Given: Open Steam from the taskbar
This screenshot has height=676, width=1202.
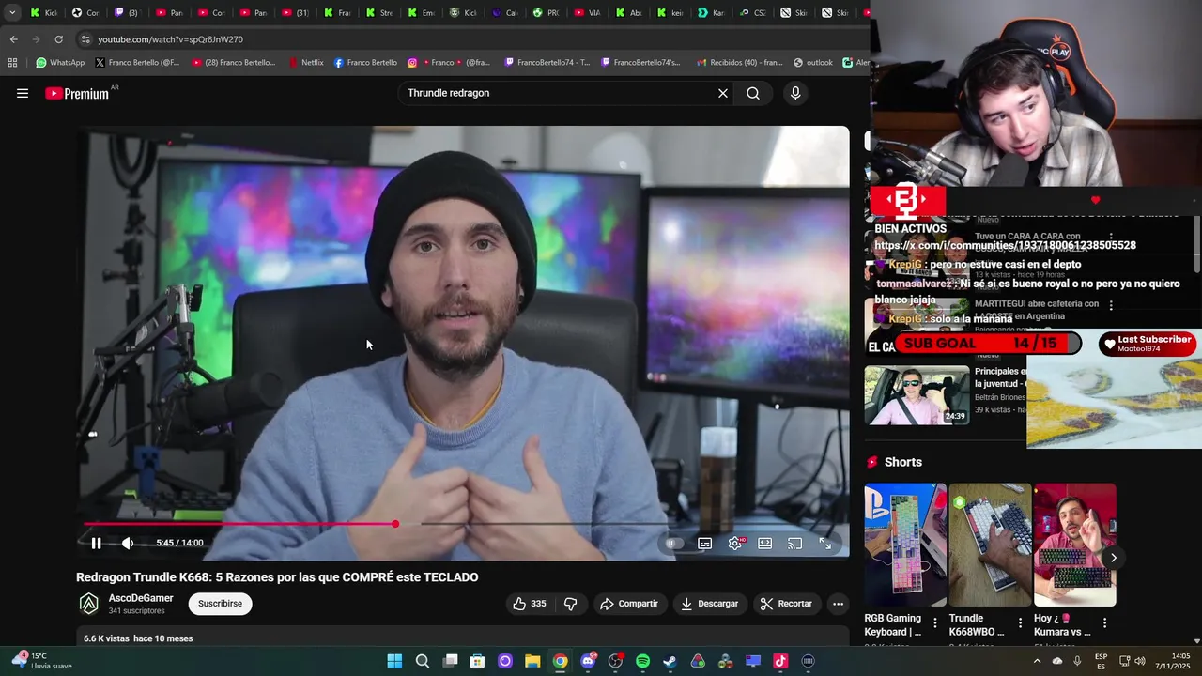Looking at the screenshot, I should click(670, 661).
